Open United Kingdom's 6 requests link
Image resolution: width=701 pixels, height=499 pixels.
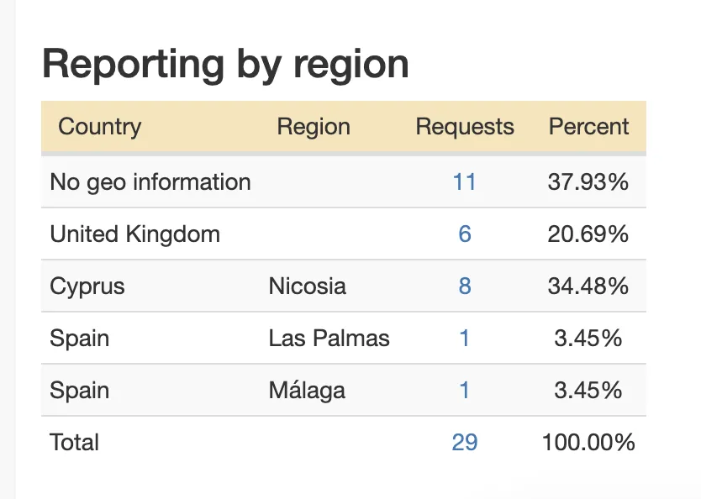pos(465,234)
